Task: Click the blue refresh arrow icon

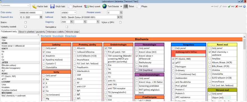Action: tap(244, 7)
